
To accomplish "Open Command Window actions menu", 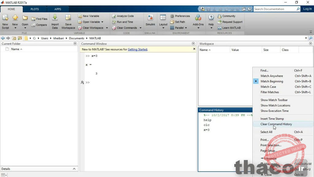I will pos(193,44).
